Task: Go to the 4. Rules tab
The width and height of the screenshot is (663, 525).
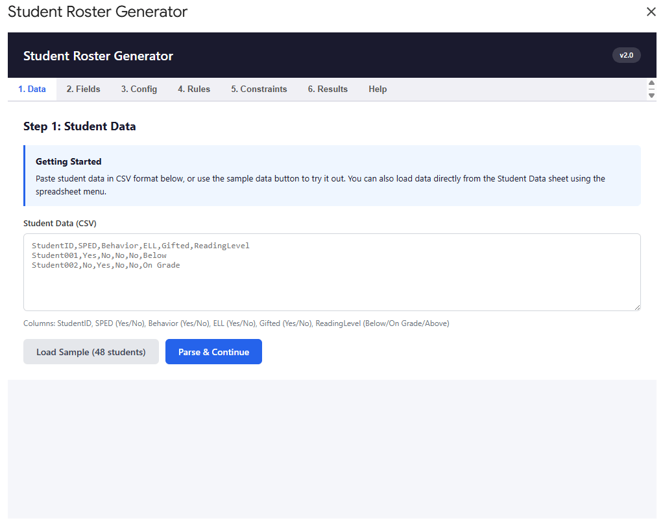Action: point(194,89)
